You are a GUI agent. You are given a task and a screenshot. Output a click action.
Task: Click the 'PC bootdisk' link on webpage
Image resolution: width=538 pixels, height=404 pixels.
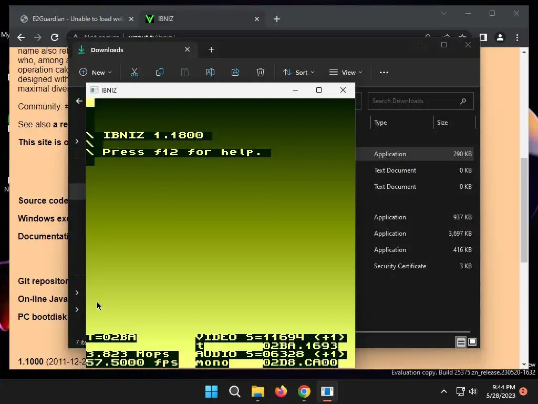pos(42,317)
